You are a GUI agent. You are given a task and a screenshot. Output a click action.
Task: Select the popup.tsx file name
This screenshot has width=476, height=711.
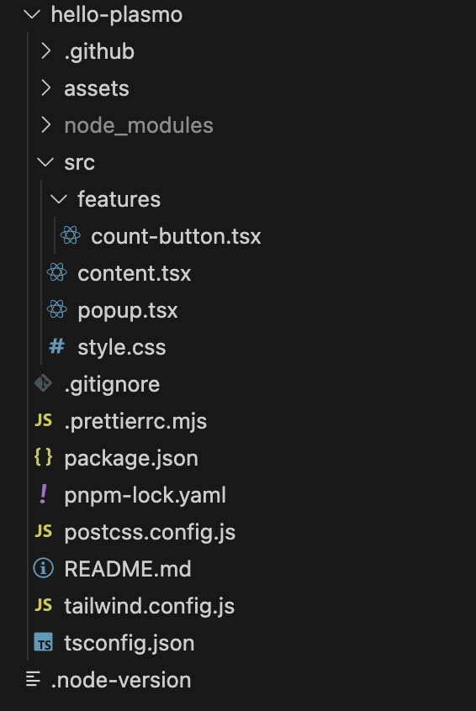coord(128,311)
